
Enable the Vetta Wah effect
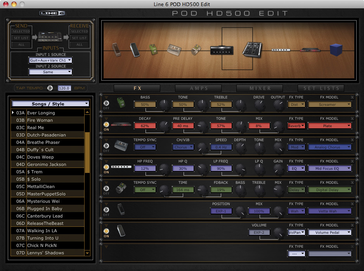106,210
